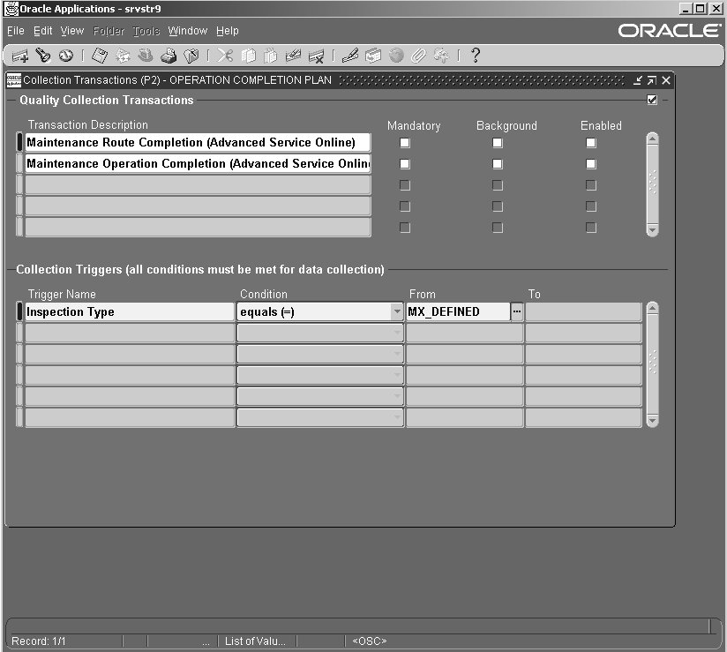Click the Print icon
The width and height of the screenshot is (727, 652).
coord(169,56)
